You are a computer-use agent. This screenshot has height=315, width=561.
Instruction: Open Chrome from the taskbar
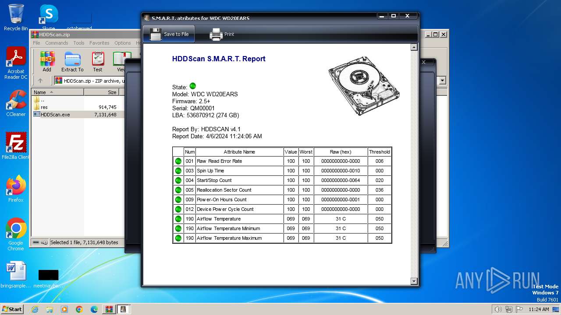coord(79,309)
